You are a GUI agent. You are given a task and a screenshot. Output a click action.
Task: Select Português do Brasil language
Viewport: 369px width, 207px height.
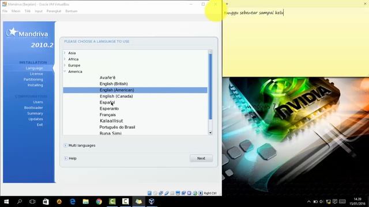[117, 127]
